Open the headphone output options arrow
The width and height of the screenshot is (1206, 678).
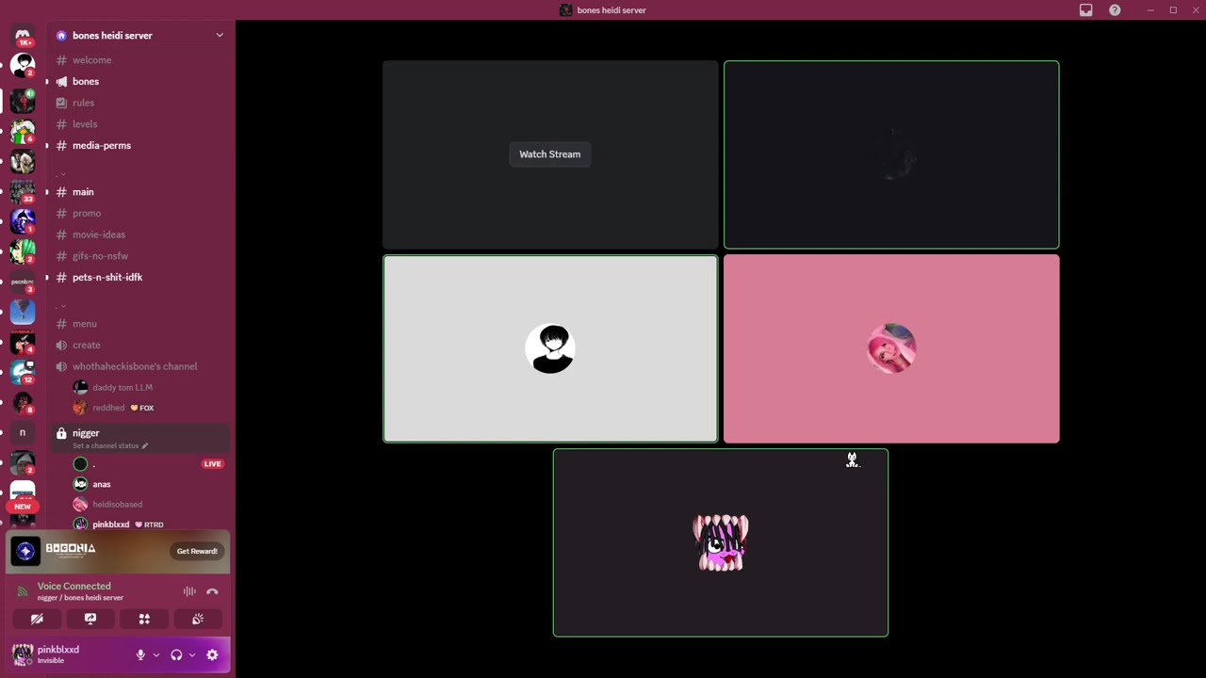point(191,654)
